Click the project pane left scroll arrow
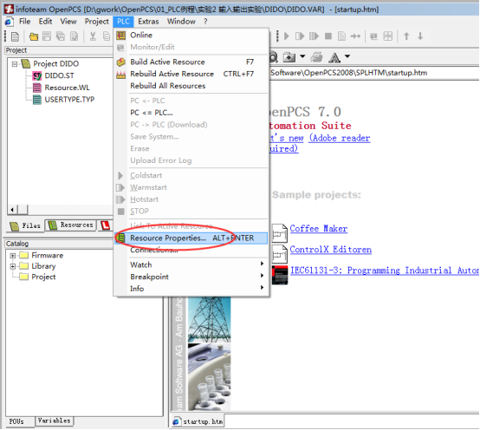This screenshot has width=480, height=430. (12, 210)
